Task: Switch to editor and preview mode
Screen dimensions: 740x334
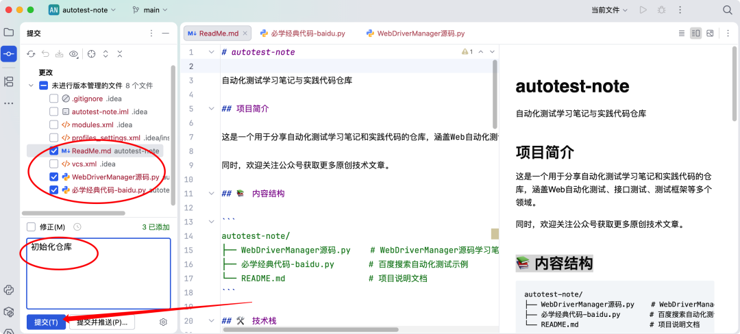Action: pos(695,34)
